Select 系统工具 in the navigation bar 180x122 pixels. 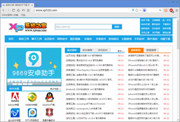point(24,39)
